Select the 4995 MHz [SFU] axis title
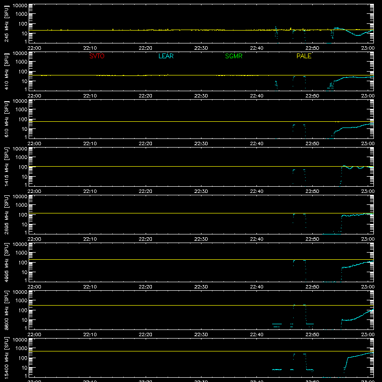Viewport: 382px width, 382px height. [6, 262]
